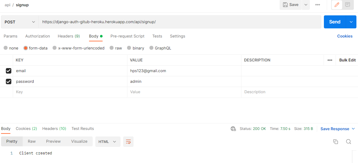
Task: Select the GraphQL body option
Action: [x=160, y=48]
